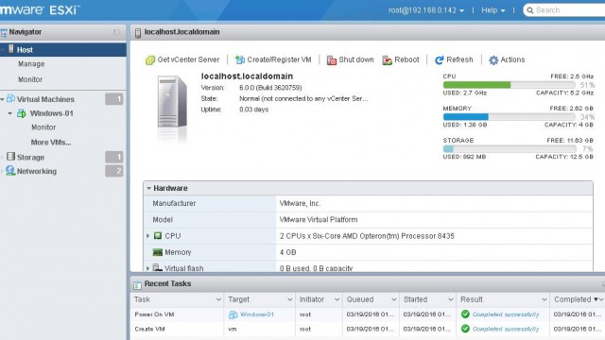The image size is (605, 340).
Task: Select Host in the Navigator
Action: pyautogui.click(x=63, y=50)
